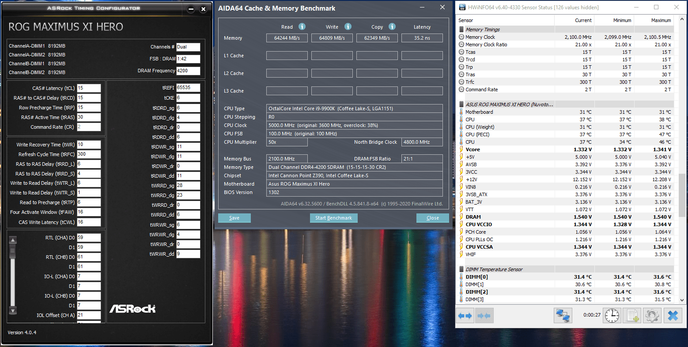
Task: Click the Memory Copy result 62349 MB/s
Action: (x=377, y=38)
